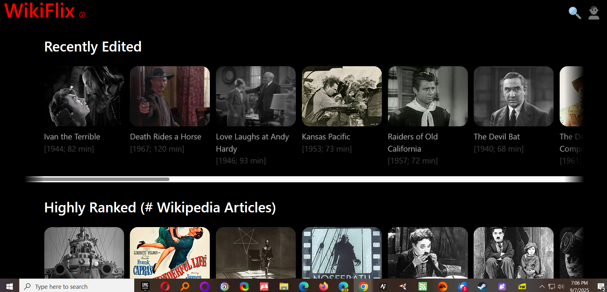Open Thunderbird with notification badge on taskbar
Image resolution: width=607 pixels, height=292 pixels.
[462, 286]
